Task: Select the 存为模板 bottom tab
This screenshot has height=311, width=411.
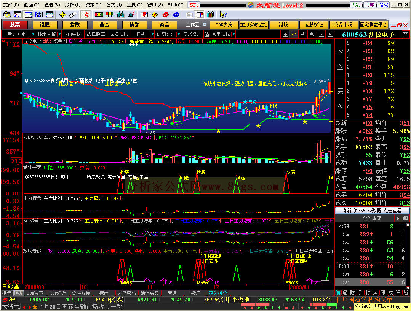Action: tap(218, 293)
